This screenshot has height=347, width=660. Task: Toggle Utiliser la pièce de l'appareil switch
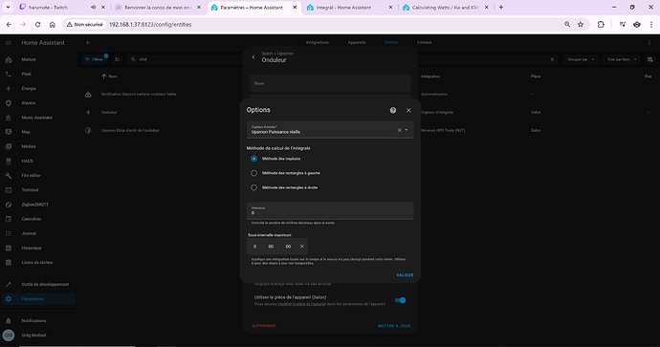click(x=400, y=300)
